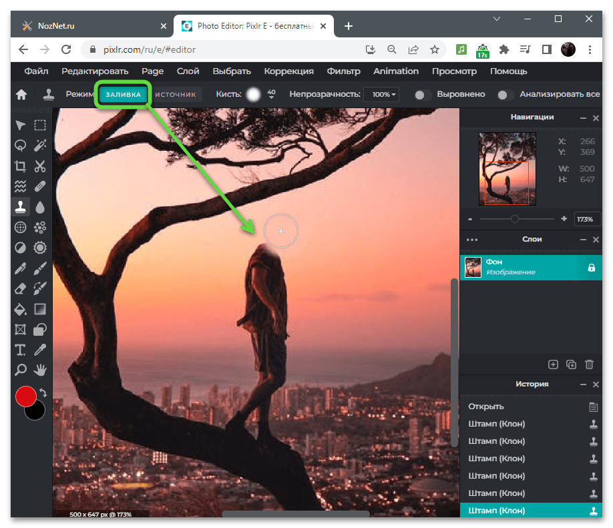
Task: Select the Crop tool in the toolbox
Action: [x=21, y=166]
